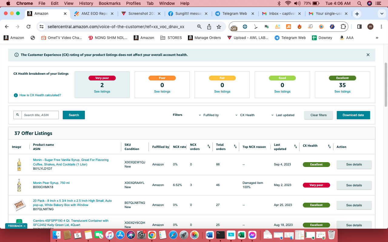Screen dimensions: 388x242
Task: Open the Profiles menu in menu bar
Action: (133, 3)
